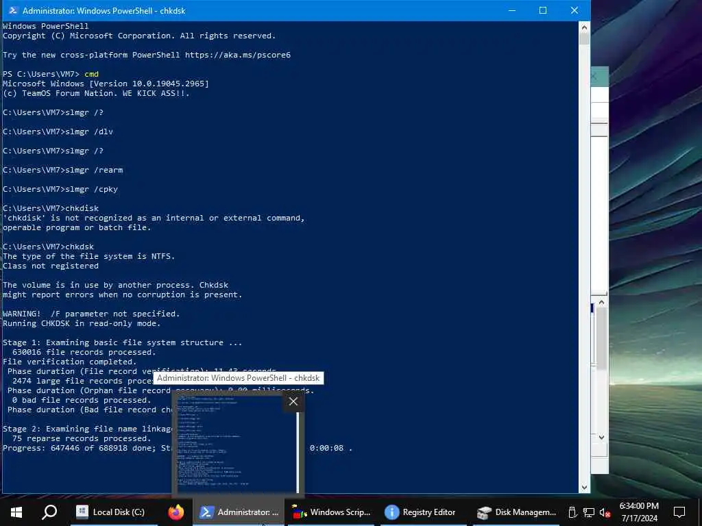This screenshot has width=702, height=526.
Task: Open the USB safely remove tray icon
Action: click(x=572, y=512)
